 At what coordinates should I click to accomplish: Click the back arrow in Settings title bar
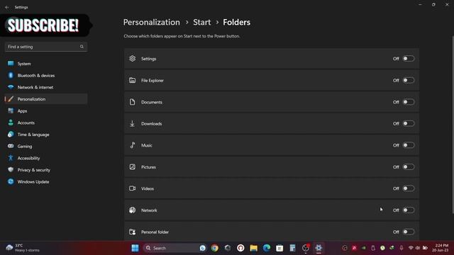(7, 7)
